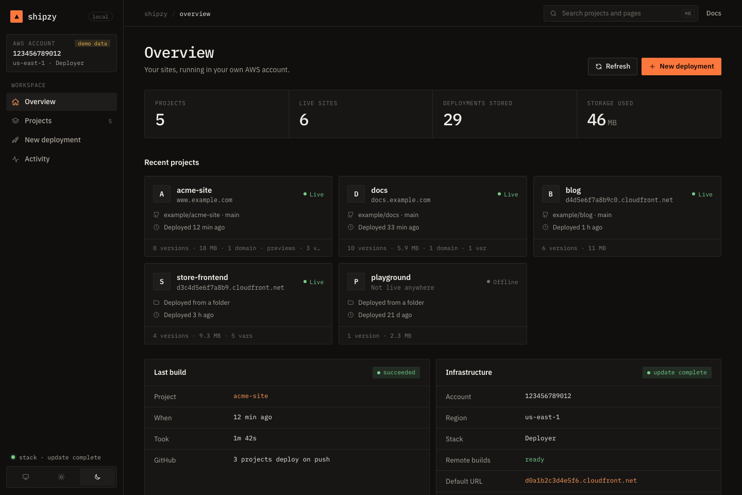The width and height of the screenshot is (742, 495).
Task: Click the repo icon beside example/docs
Action: [x=350, y=215]
